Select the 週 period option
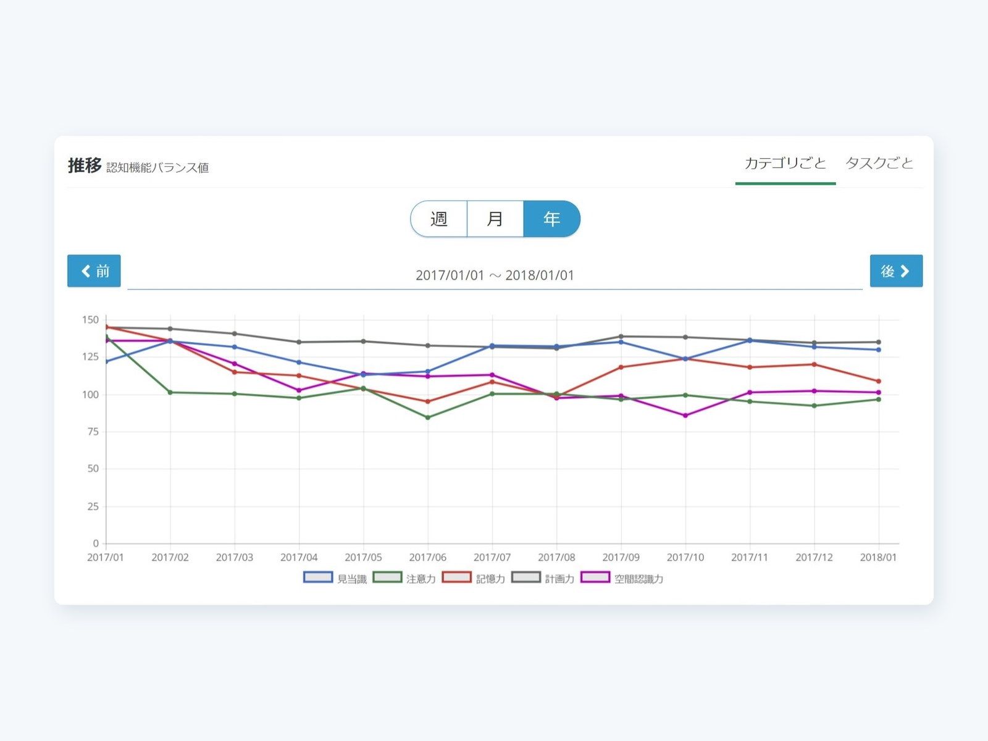Screen dimensions: 988x741 point(439,219)
